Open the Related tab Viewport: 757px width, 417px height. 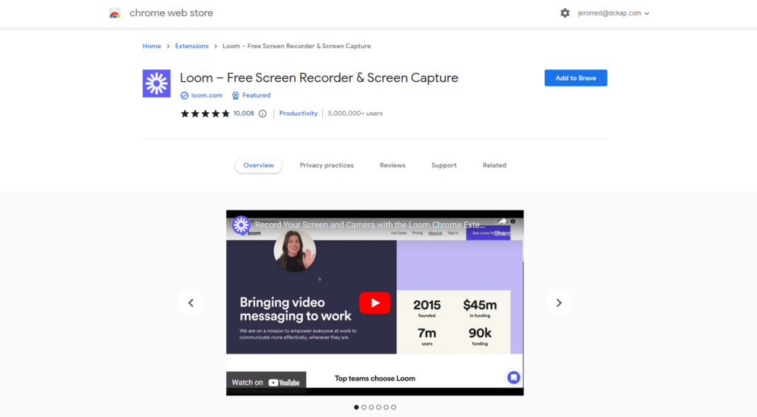pos(495,165)
